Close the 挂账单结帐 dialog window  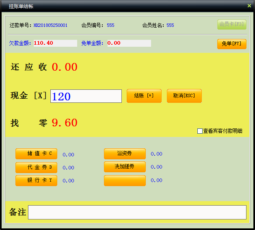coord(249,6)
